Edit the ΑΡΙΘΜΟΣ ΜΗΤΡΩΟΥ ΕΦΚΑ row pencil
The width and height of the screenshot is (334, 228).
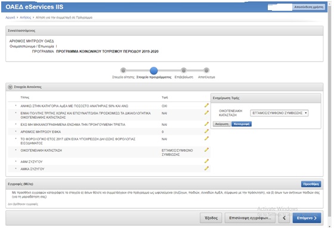click(206, 131)
